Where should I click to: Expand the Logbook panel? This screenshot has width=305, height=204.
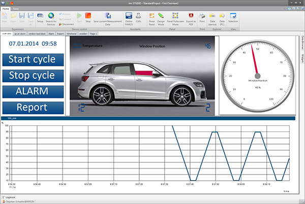tap(10, 196)
